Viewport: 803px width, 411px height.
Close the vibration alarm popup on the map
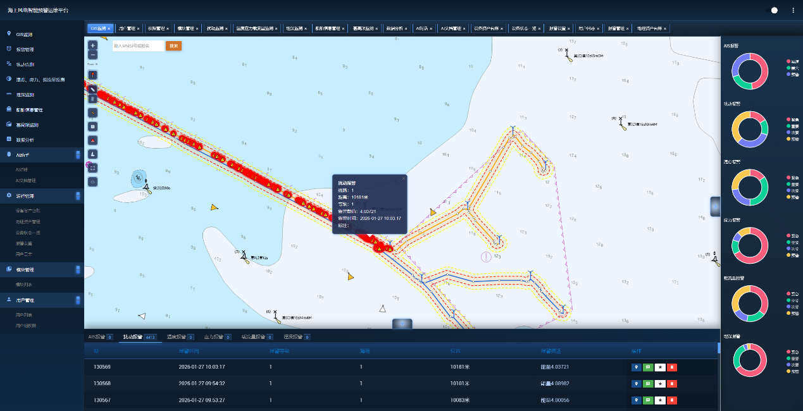coord(403,179)
